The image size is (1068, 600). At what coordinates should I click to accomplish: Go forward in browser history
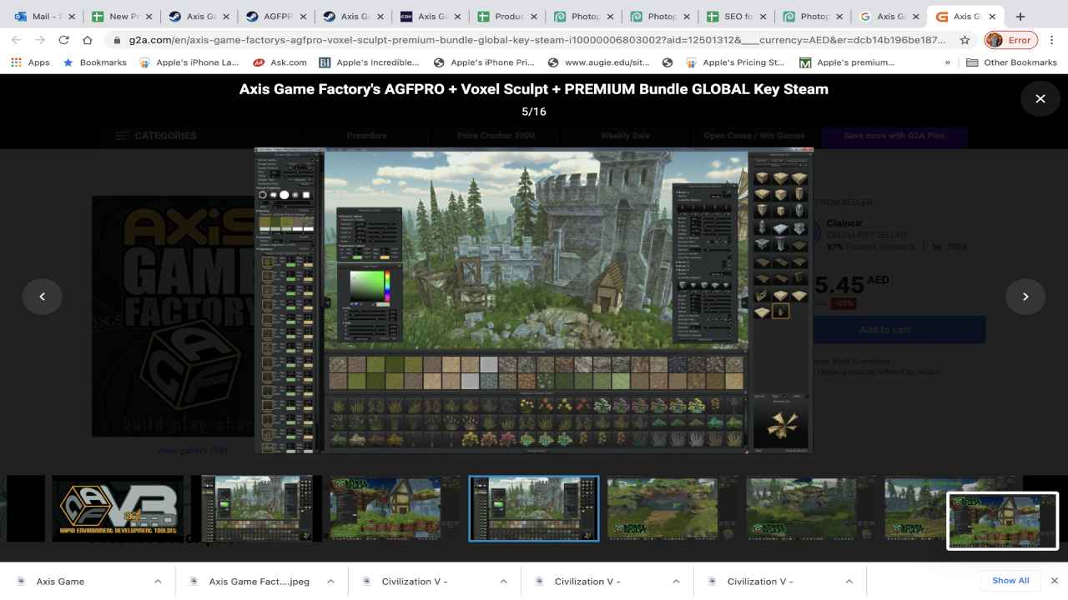pyautogui.click(x=40, y=40)
